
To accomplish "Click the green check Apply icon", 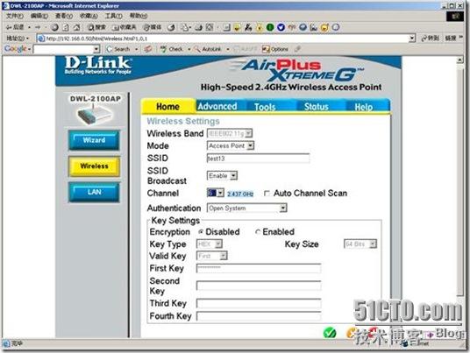I will tap(330, 333).
